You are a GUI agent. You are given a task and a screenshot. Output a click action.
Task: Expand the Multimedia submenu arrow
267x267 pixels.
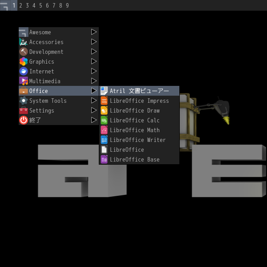pyautogui.click(x=94, y=81)
